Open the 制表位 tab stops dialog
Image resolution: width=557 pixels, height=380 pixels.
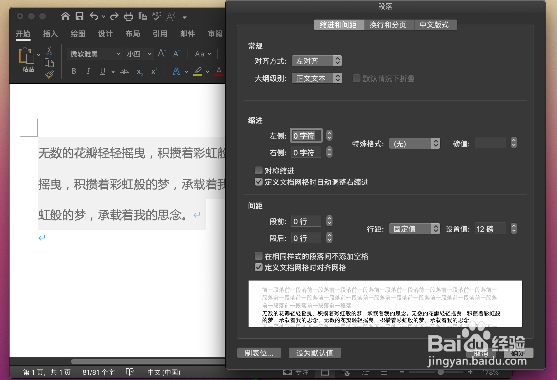pyautogui.click(x=259, y=353)
